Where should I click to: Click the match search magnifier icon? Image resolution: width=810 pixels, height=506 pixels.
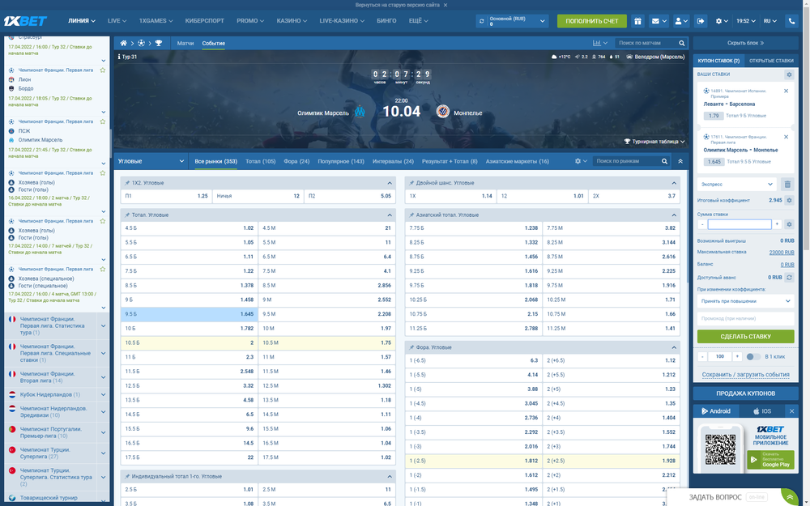[682, 43]
